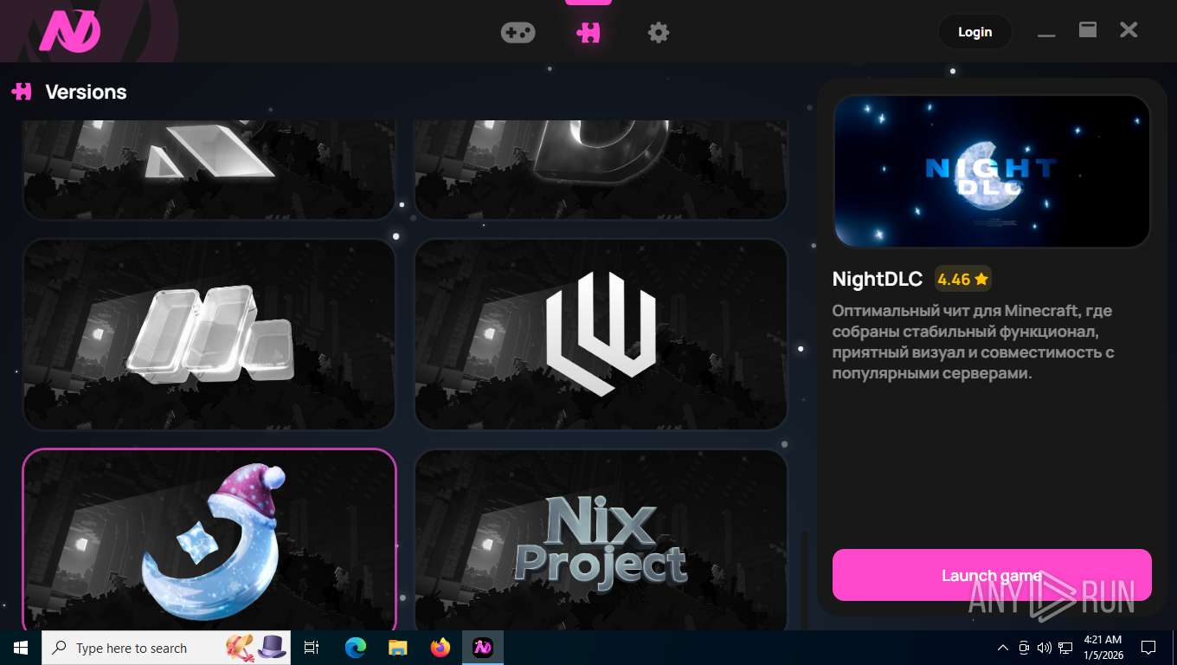Select the NightDLC moon with hat card
This screenshot has height=665, width=1177.
(209, 540)
